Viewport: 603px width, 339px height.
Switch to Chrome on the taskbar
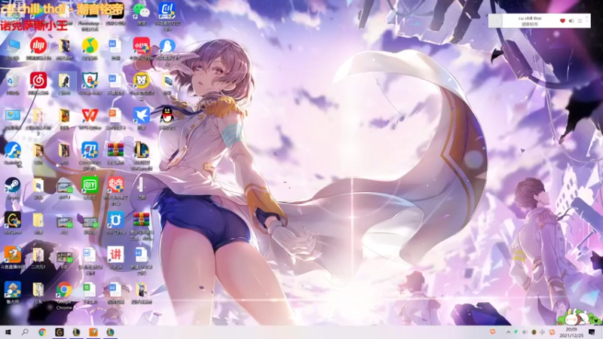(x=42, y=332)
